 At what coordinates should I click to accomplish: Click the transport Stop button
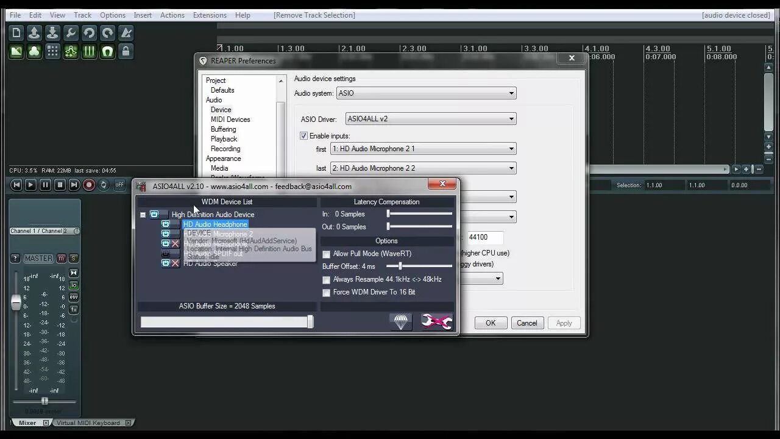tap(60, 185)
